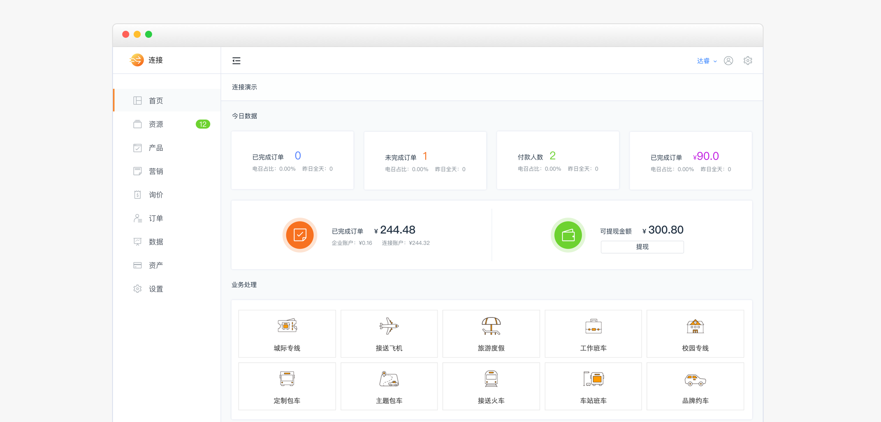The width and height of the screenshot is (881, 422).
Task: Select the 接送火车 train icon
Action: pos(491,379)
